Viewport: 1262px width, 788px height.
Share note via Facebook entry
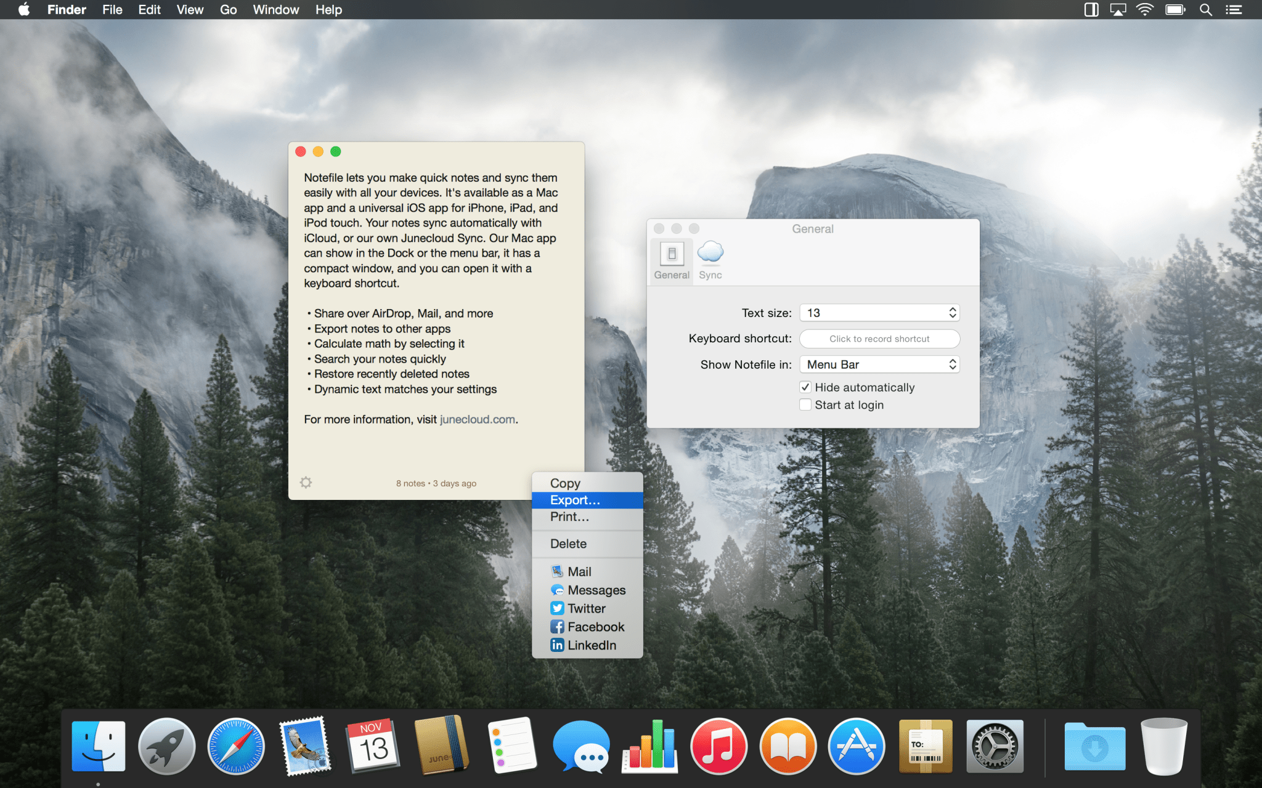pyautogui.click(x=587, y=627)
